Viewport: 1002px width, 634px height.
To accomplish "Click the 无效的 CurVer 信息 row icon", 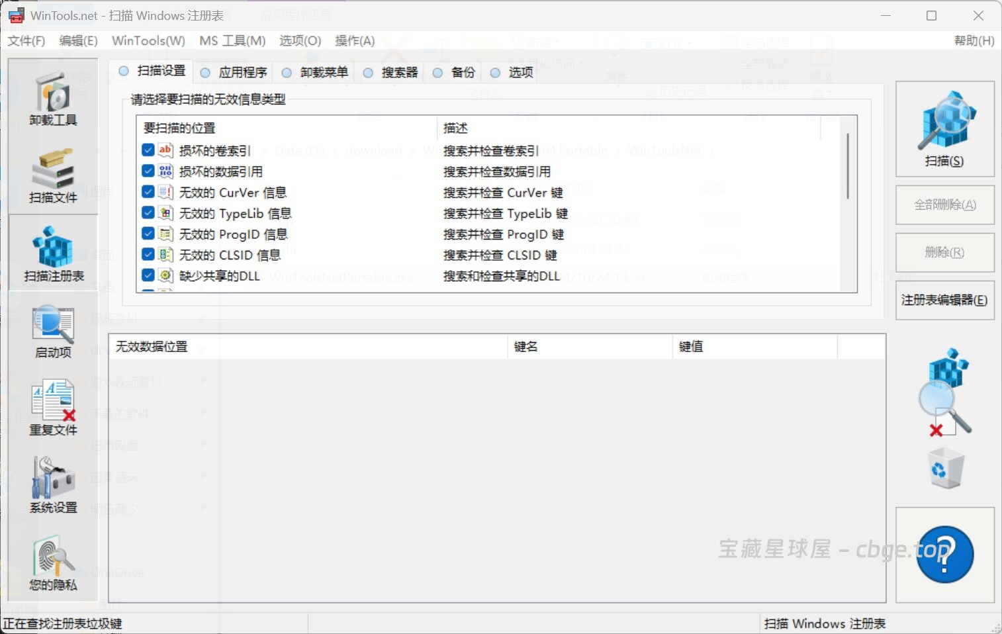I will point(165,192).
